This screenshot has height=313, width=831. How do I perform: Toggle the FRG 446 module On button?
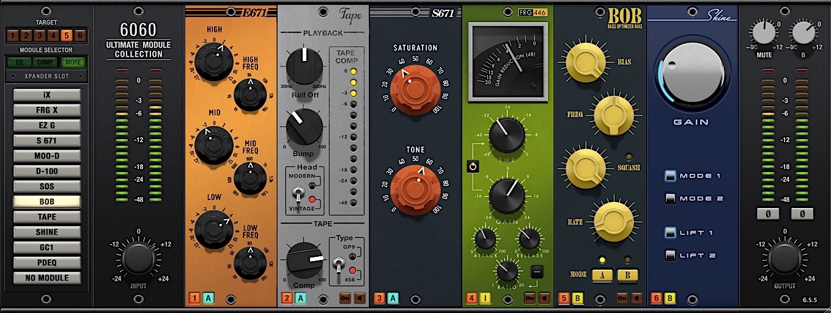(530, 298)
